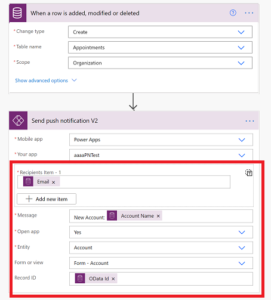
Task: Open help for the row trigger
Action: [233, 13]
